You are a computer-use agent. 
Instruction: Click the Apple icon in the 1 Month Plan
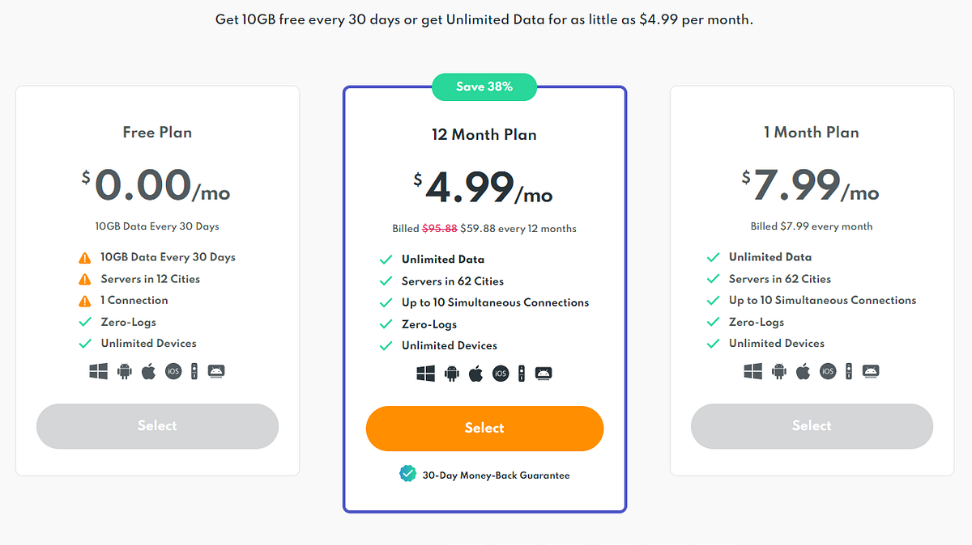coord(803,371)
